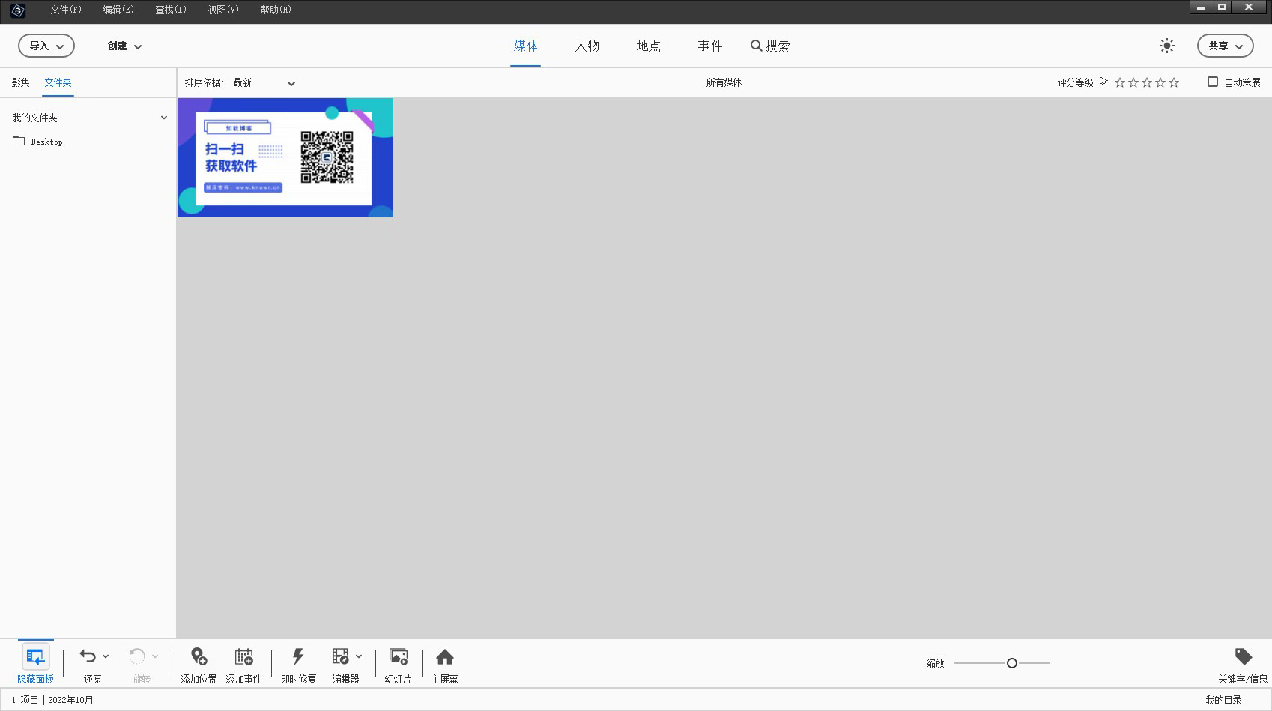Click the application logo icon in title bar
Viewport: 1272px width, 711px height.
coord(18,11)
